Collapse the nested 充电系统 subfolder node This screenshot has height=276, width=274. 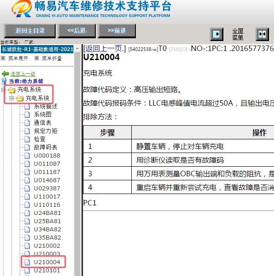pos(12,98)
